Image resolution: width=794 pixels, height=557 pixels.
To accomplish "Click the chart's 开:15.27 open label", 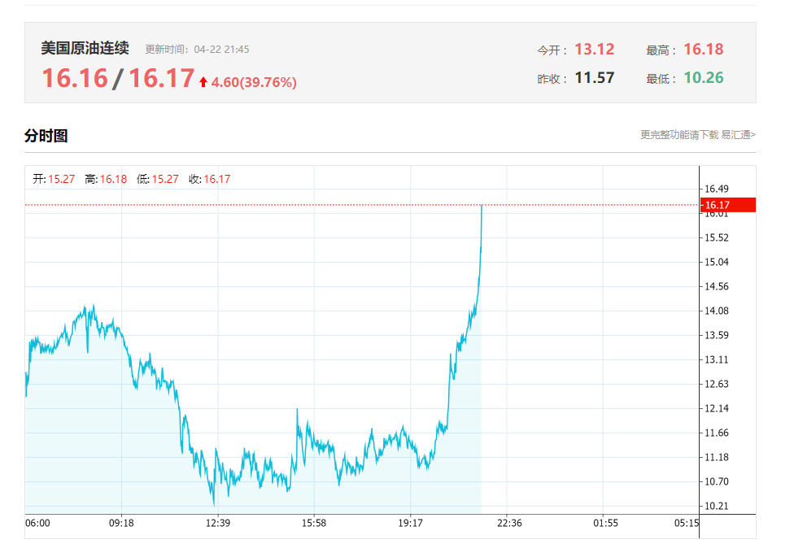I will [x=54, y=179].
